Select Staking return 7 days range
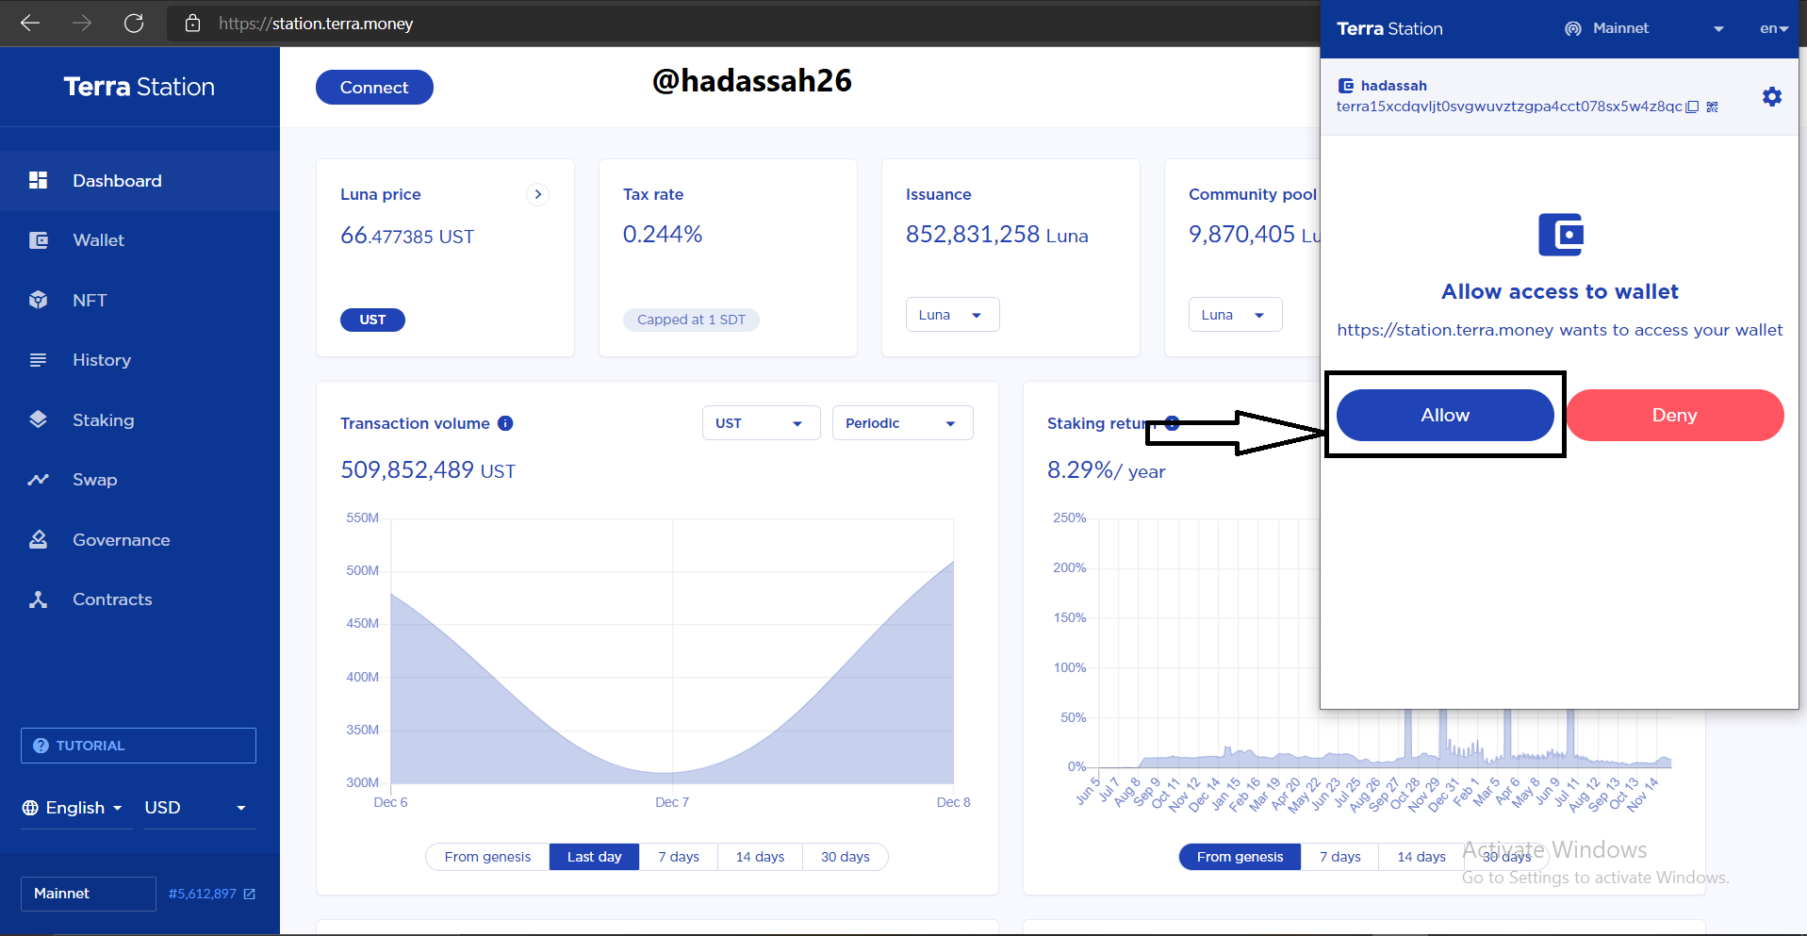 1339,857
